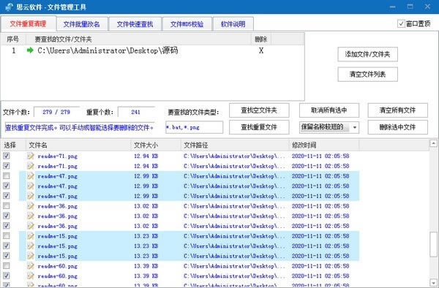
Task: Click the file type field containing *.bat,*.png
Action: [195, 127]
